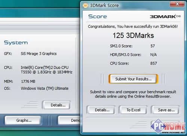Click the OS label

tap(7, 88)
